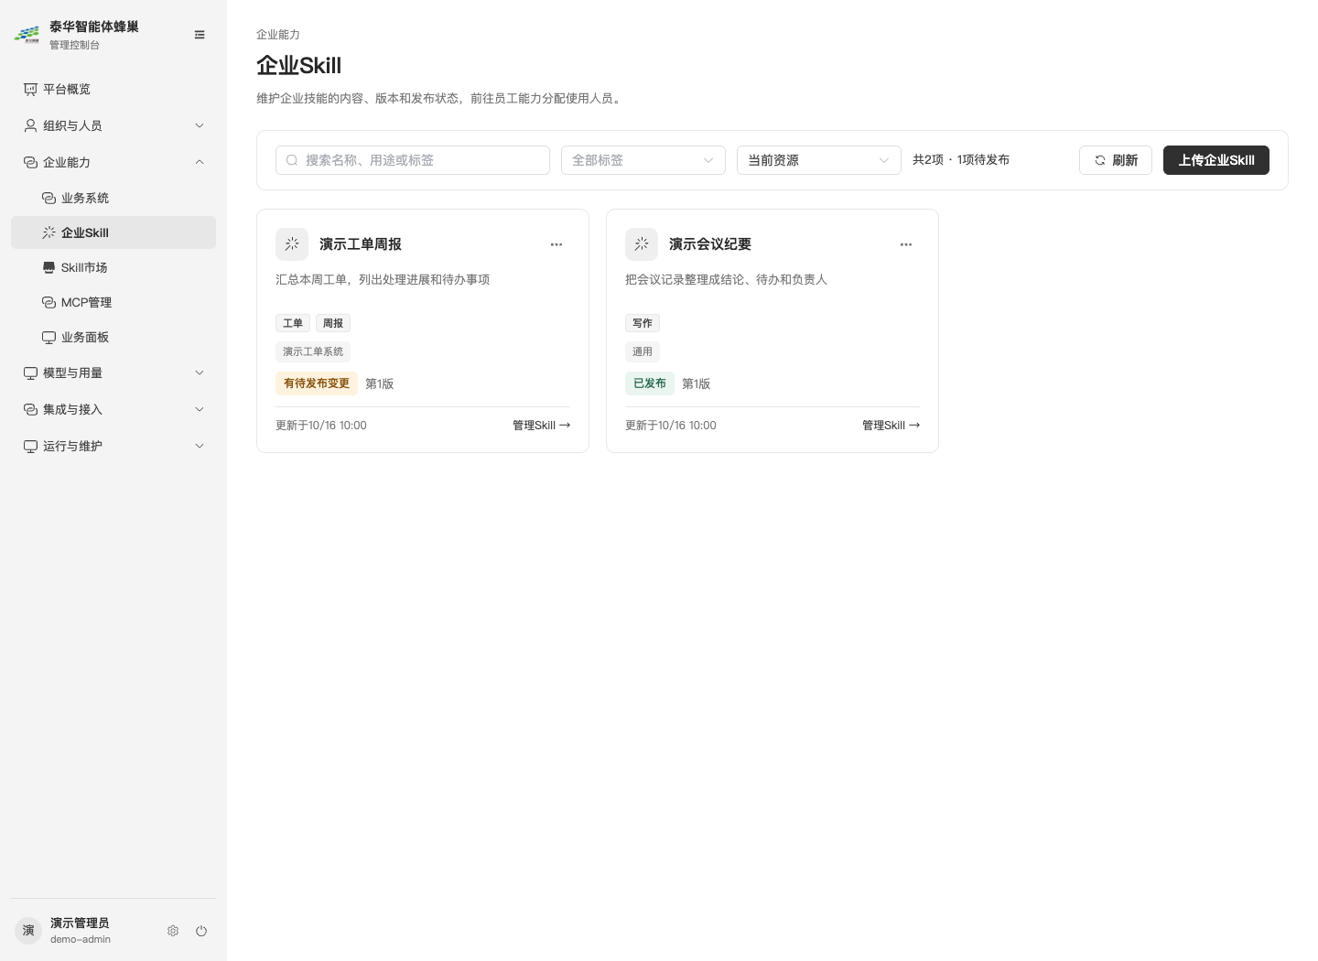Log out using the power icon
Viewport: 1318px width, 961px height.
coord(201,931)
